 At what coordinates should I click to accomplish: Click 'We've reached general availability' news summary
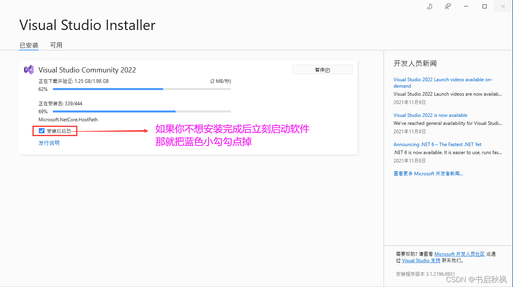tap(448, 123)
